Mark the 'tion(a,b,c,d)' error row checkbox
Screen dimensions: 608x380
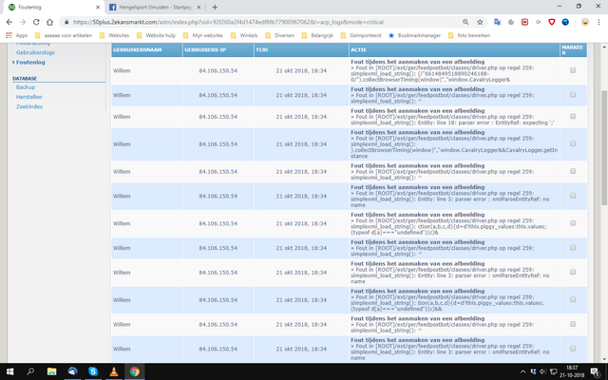pos(573,299)
